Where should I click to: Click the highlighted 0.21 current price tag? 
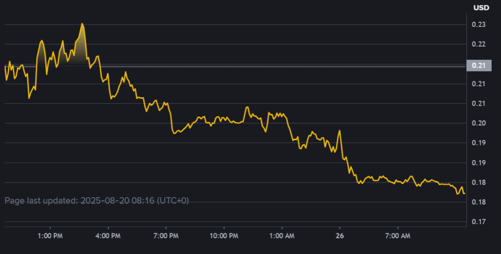tap(478, 66)
